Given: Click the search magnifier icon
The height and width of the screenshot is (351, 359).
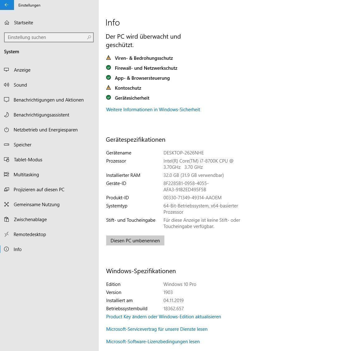Looking at the screenshot, I should click(89, 37).
